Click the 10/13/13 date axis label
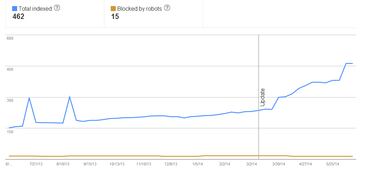 pos(117,164)
